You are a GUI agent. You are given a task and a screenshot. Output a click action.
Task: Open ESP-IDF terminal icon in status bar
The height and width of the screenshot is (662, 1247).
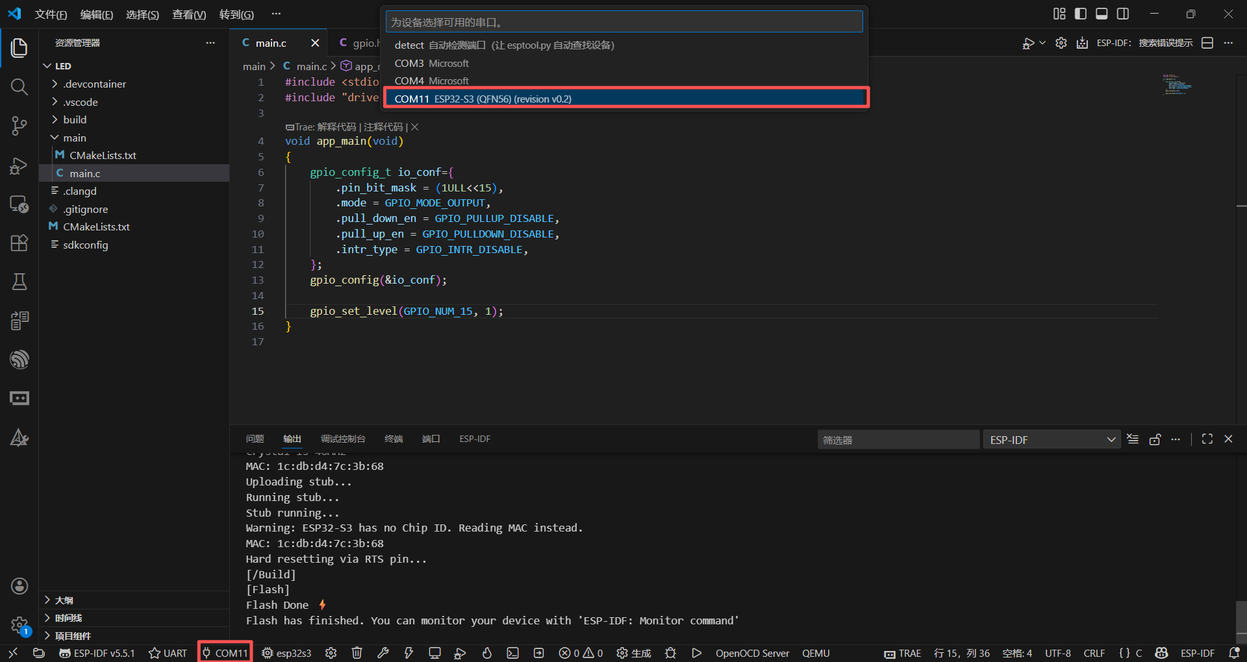(x=512, y=653)
